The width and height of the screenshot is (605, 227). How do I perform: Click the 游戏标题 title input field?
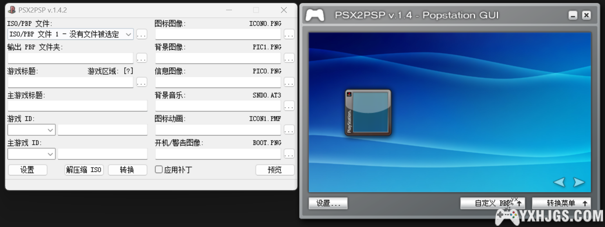[71, 82]
